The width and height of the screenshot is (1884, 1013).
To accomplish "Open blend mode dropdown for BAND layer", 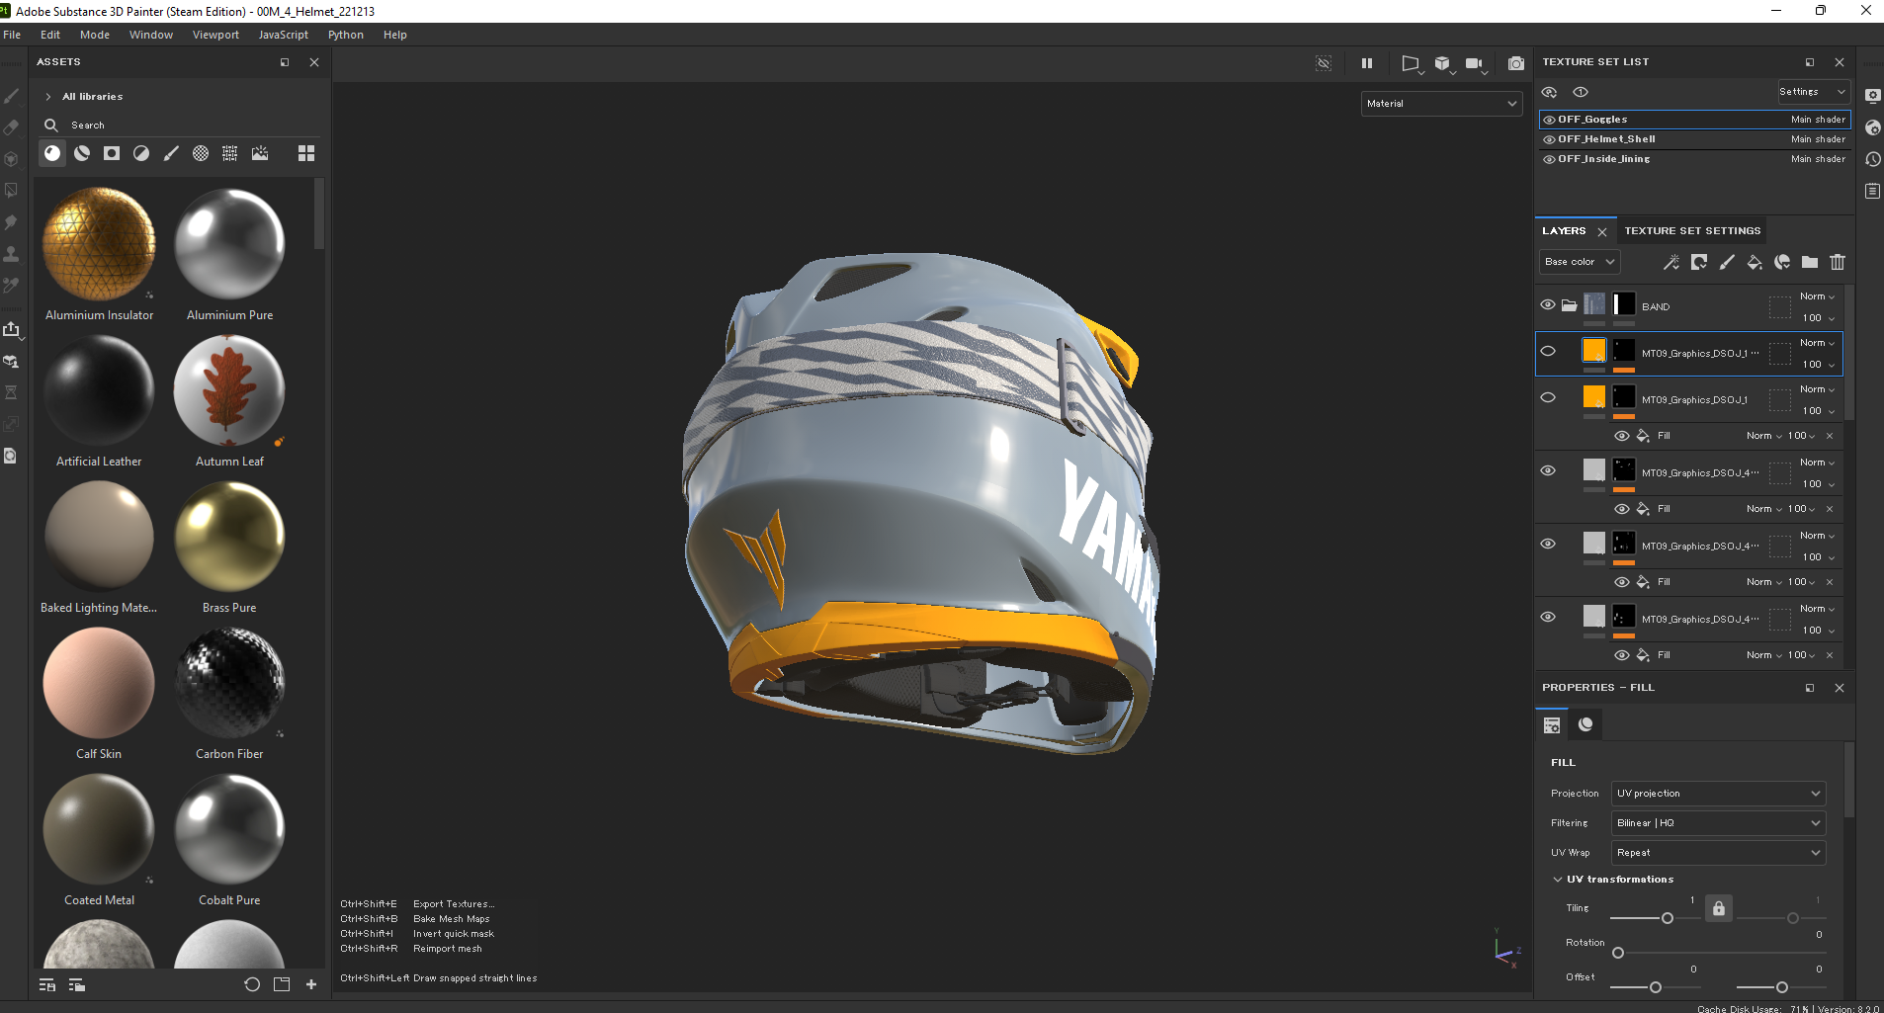I will [1817, 296].
